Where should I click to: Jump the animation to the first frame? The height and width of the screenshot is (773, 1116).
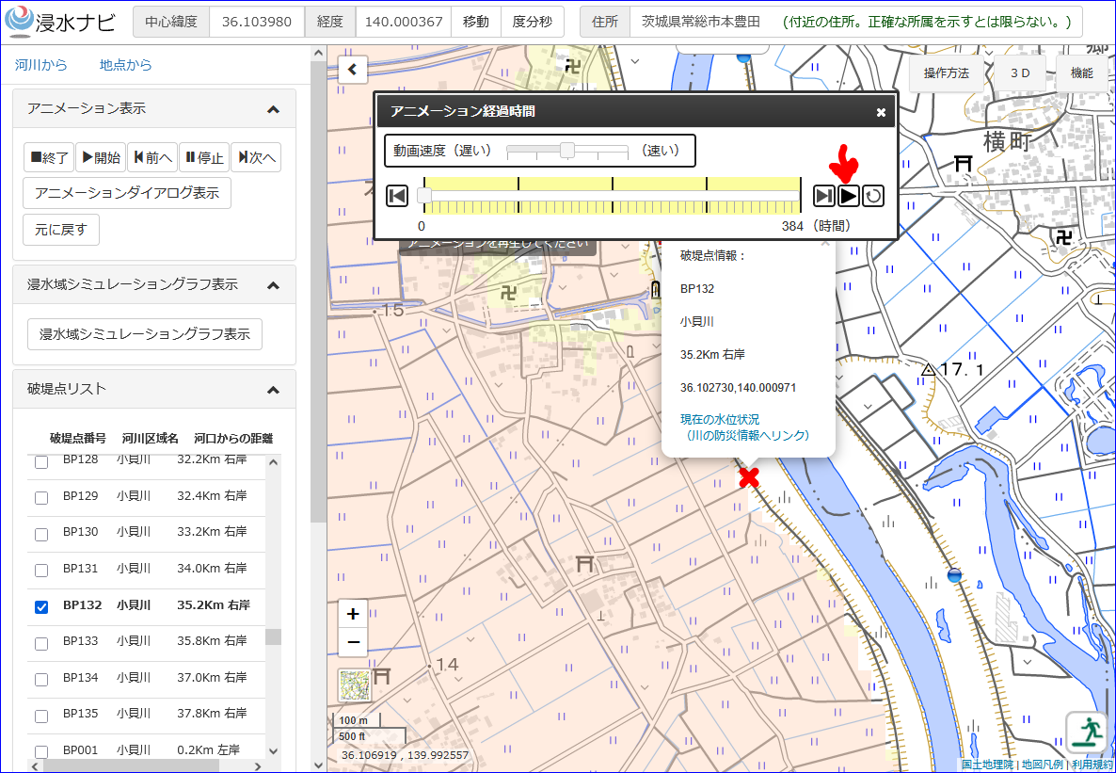tap(397, 195)
